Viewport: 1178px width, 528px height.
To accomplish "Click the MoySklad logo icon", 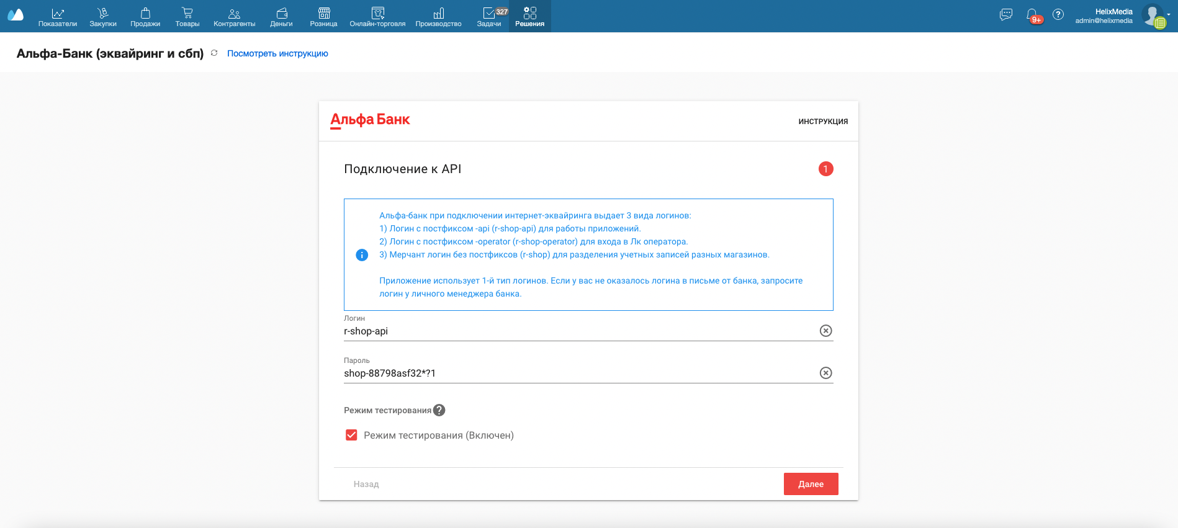I will (16, 14).
